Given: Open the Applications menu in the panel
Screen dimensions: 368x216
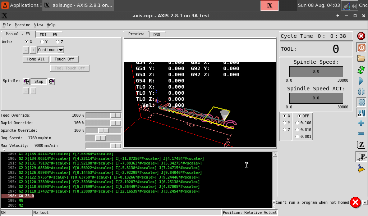Looking at the screenshot, I should (22, 5).
